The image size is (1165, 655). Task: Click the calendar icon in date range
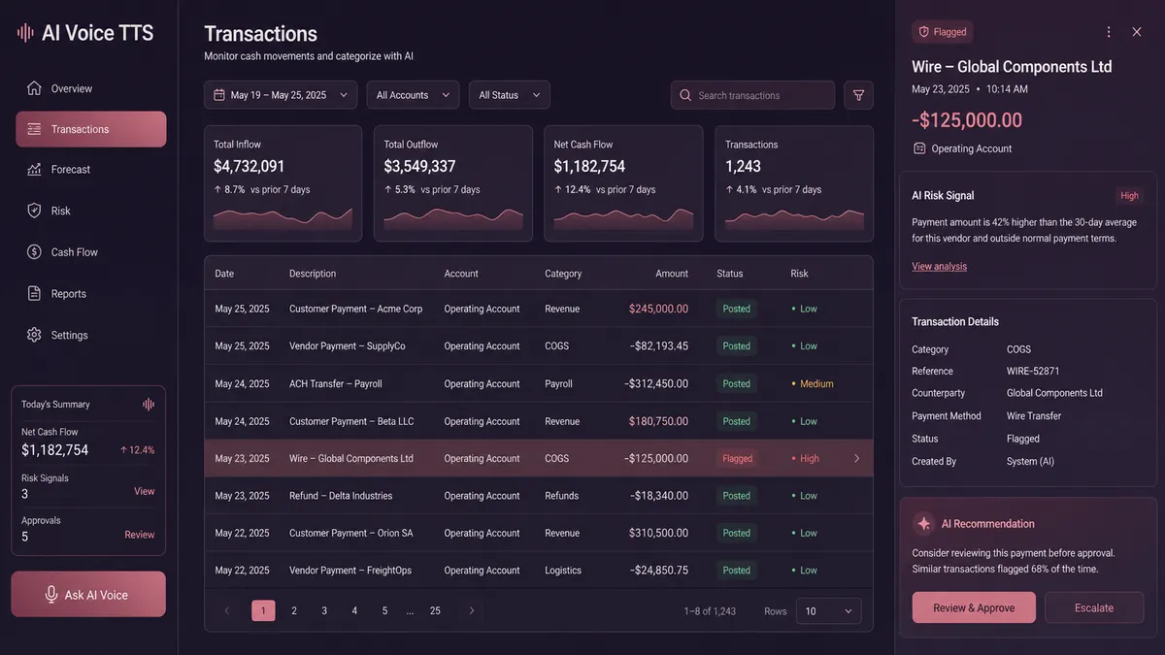point(218,95)
